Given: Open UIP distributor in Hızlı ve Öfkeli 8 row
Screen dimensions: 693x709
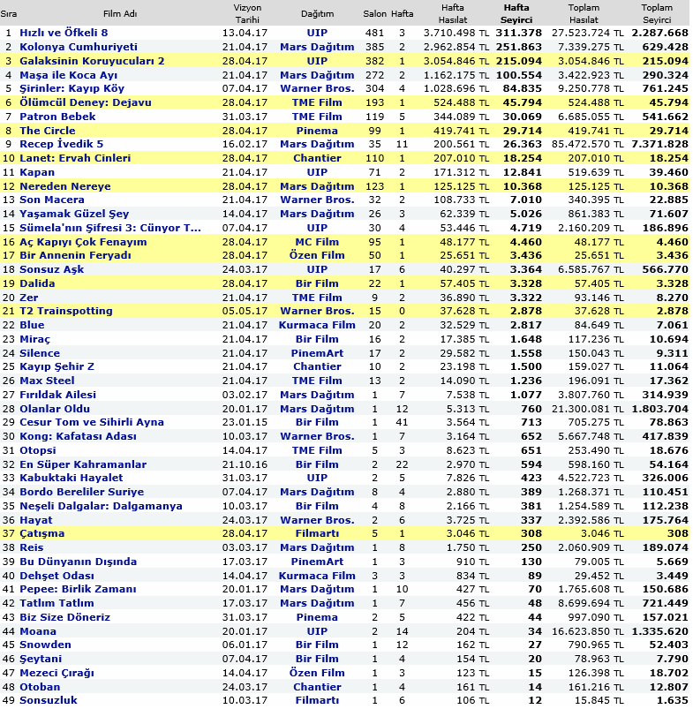Looking at the screenshot, I should click(x=317, y=33).
